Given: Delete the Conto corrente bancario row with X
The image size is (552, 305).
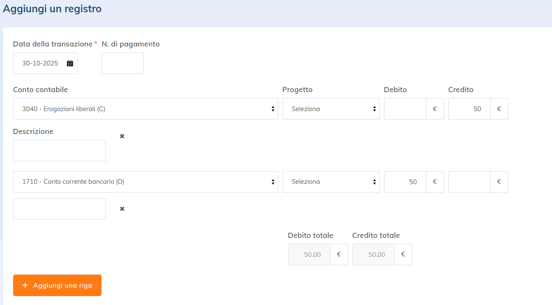Looking at the screenshot, I should click(122, 209).
